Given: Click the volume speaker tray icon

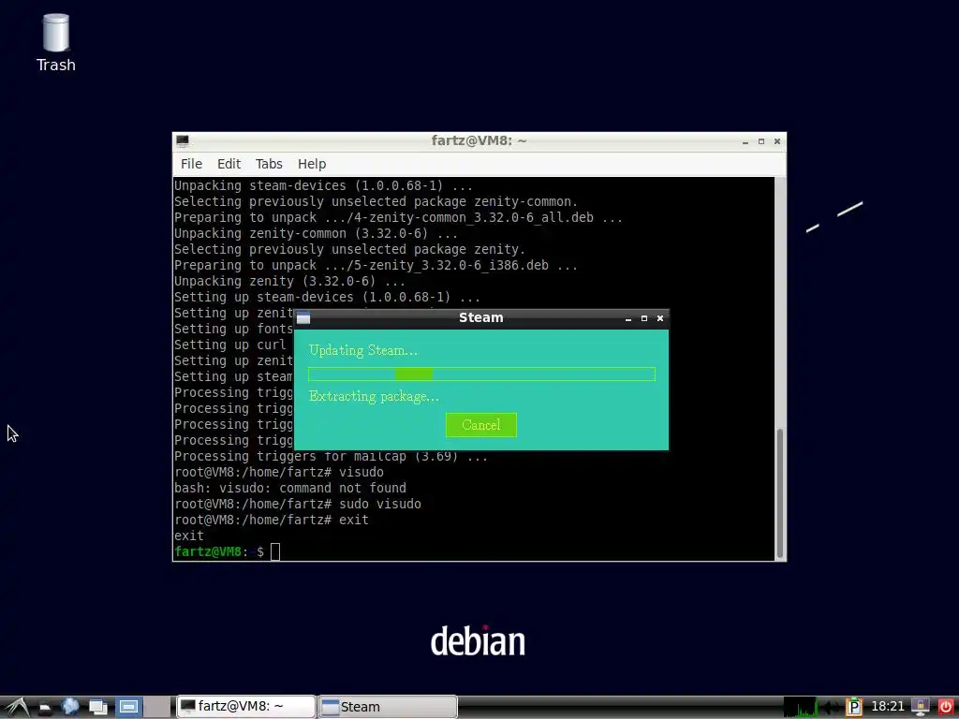Looking at the screenshot, I should (830, 708).
